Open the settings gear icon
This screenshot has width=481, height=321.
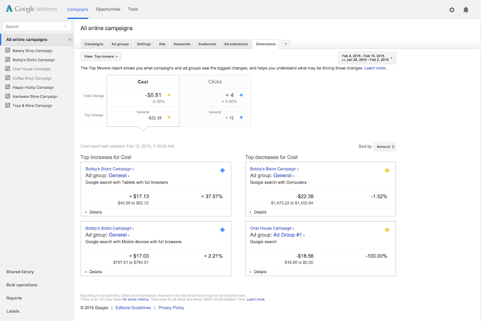pyautogui.click(x=451, y=10)
